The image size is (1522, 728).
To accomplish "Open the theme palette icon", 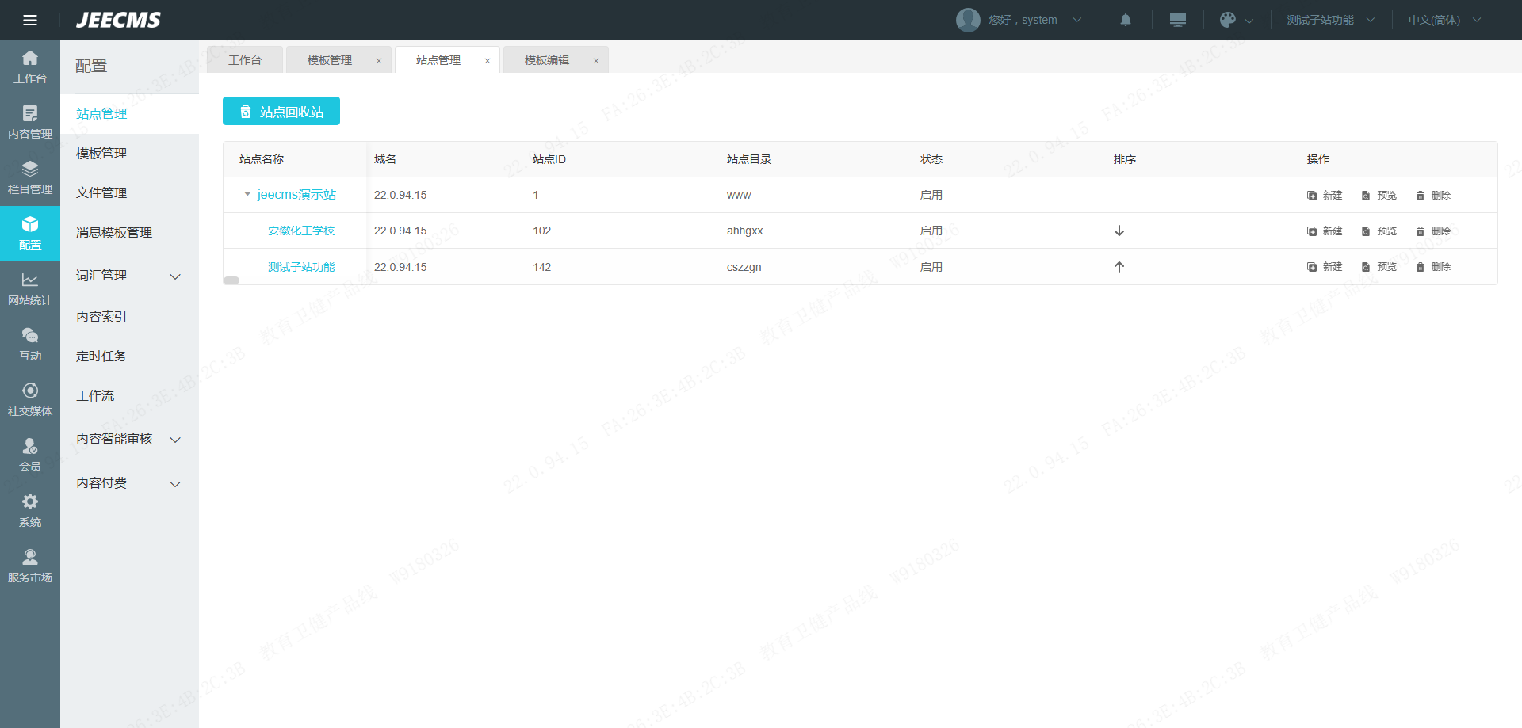I will [1228, 20].
